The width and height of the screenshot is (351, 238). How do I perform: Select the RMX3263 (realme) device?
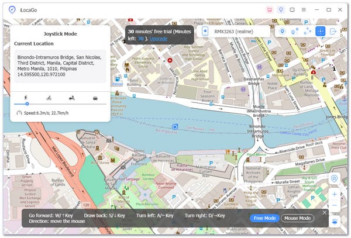tap(233, 32)
